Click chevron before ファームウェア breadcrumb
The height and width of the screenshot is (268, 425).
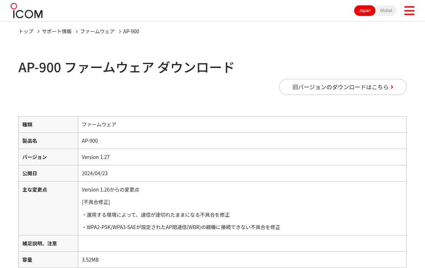(x=76, y=32)
